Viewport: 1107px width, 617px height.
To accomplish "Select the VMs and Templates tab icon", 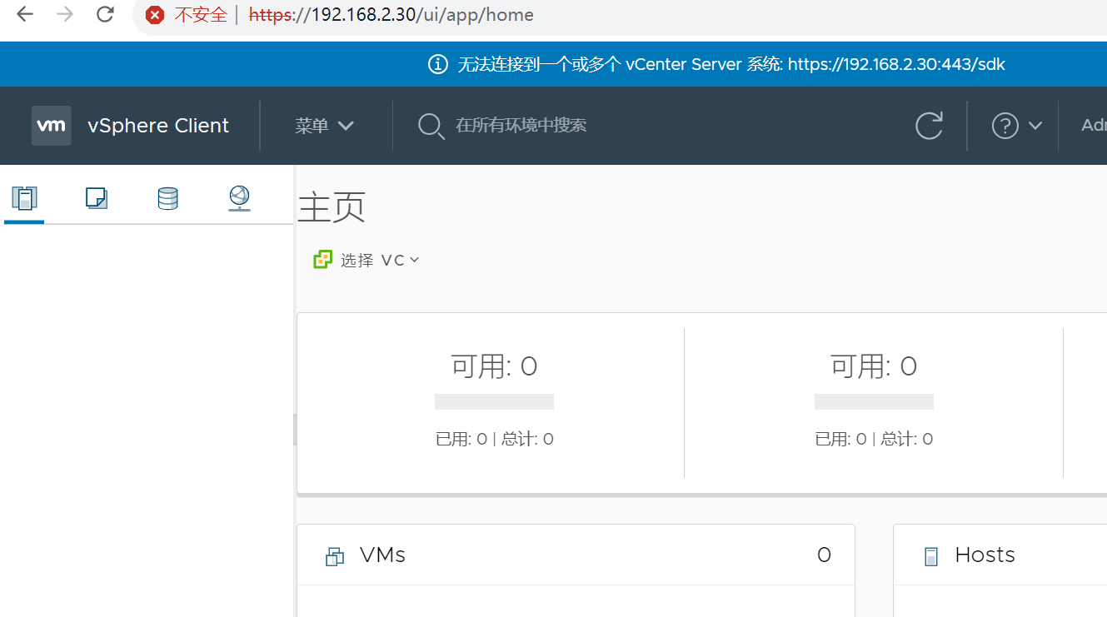I will [97, 198].
